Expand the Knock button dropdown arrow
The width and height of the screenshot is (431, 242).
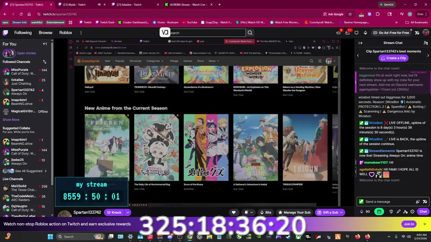click(x=128, y=212)
